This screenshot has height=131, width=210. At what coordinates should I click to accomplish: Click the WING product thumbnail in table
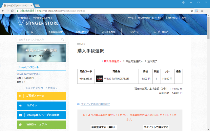tap(99, 79)
